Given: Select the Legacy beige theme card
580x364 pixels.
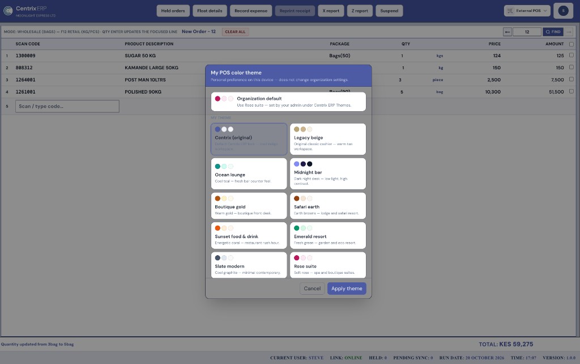Looking at the screenshot, I should (328, 139).
